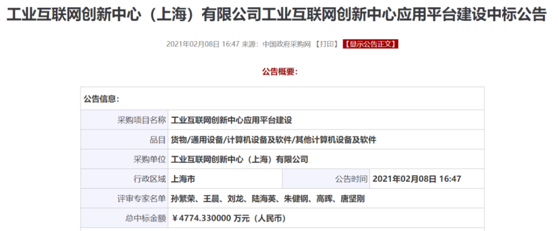Click the 品目 label cell
The image size is (558, 231).
click(124, 140)
